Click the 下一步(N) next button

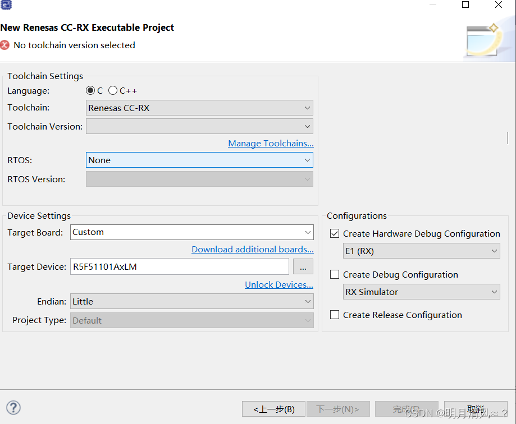point(338,409)
